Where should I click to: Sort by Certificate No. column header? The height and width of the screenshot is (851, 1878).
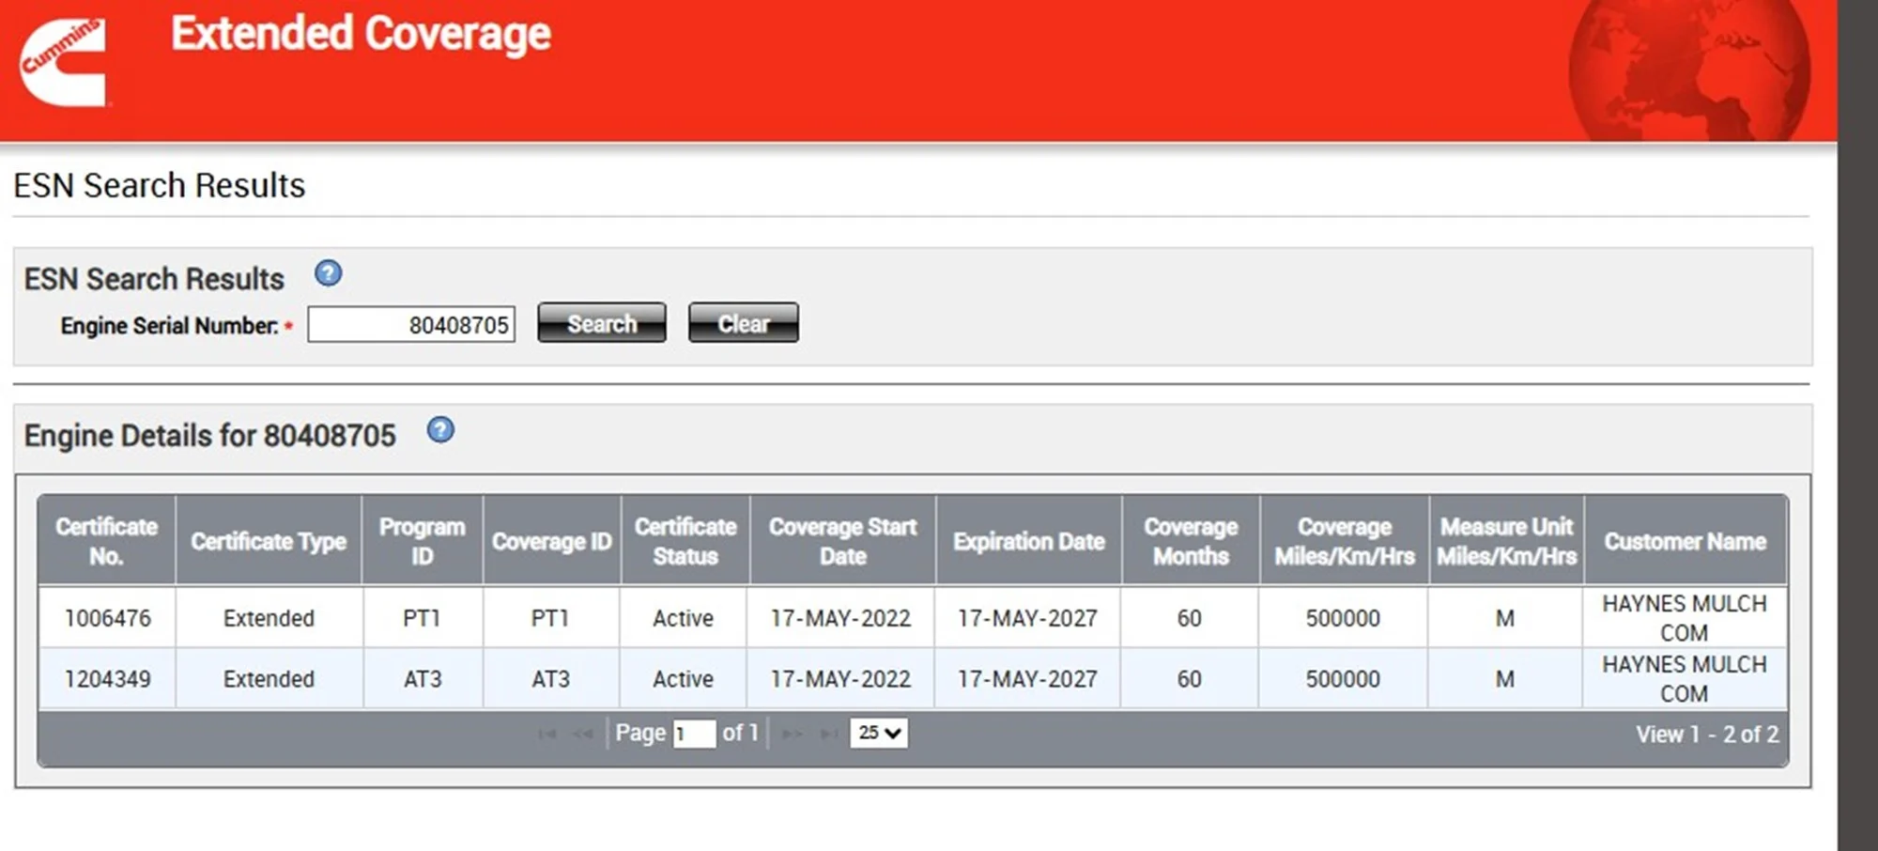[106, 541]
